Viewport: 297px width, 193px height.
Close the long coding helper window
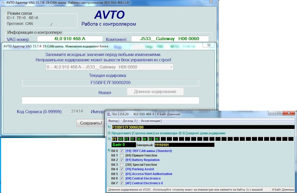[x=289, y=113]
